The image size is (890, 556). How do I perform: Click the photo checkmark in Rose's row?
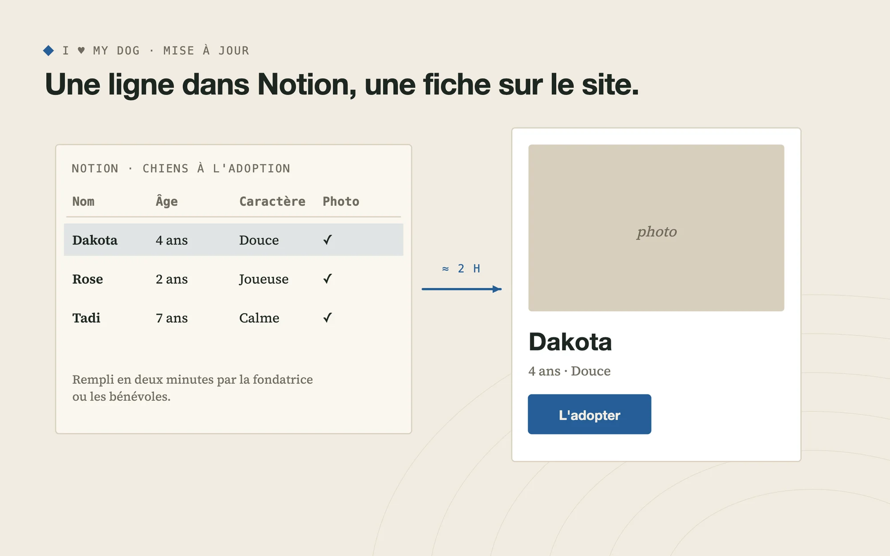[x=328, y=279]
